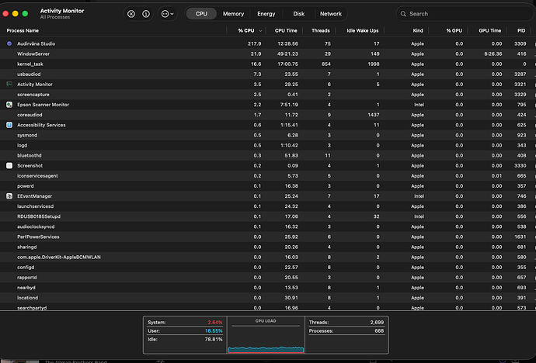Image resolution: width=536 pixels, height=363 pixels.
Task: Sort by Threads column header
Action: pos(321,30)
